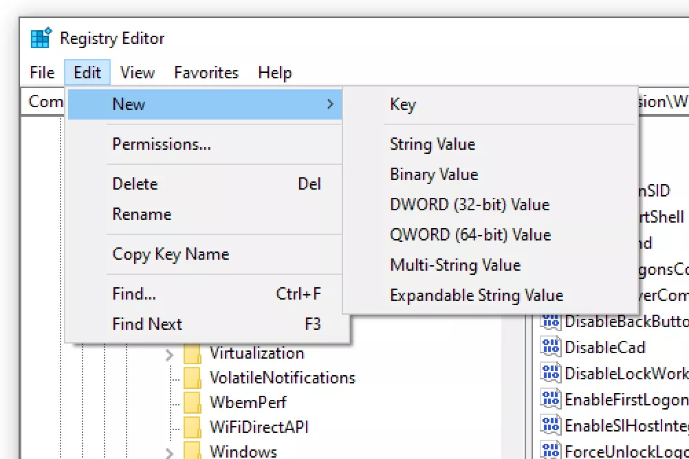
Task: Select the WiFiDirectAPI key
Action: [259, 427]
